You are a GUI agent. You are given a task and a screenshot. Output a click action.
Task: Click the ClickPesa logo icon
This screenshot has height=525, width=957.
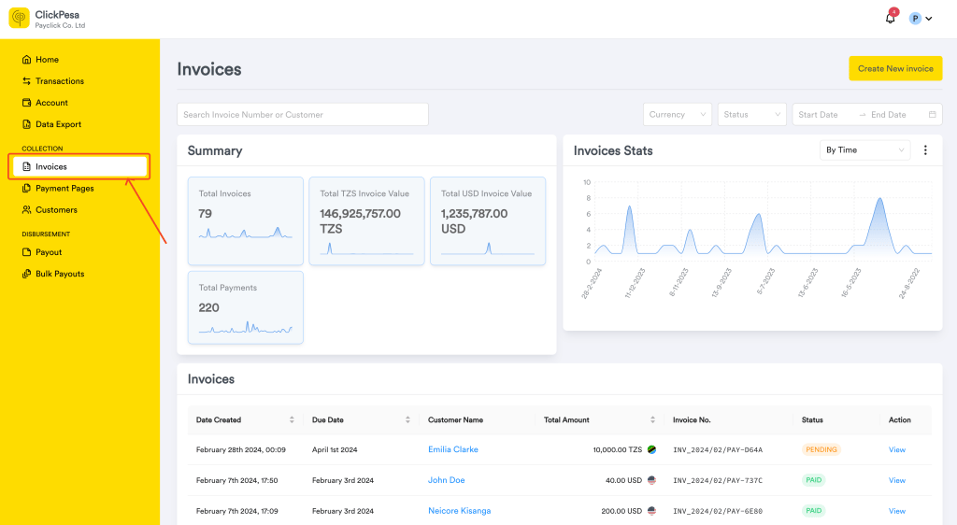19,18
